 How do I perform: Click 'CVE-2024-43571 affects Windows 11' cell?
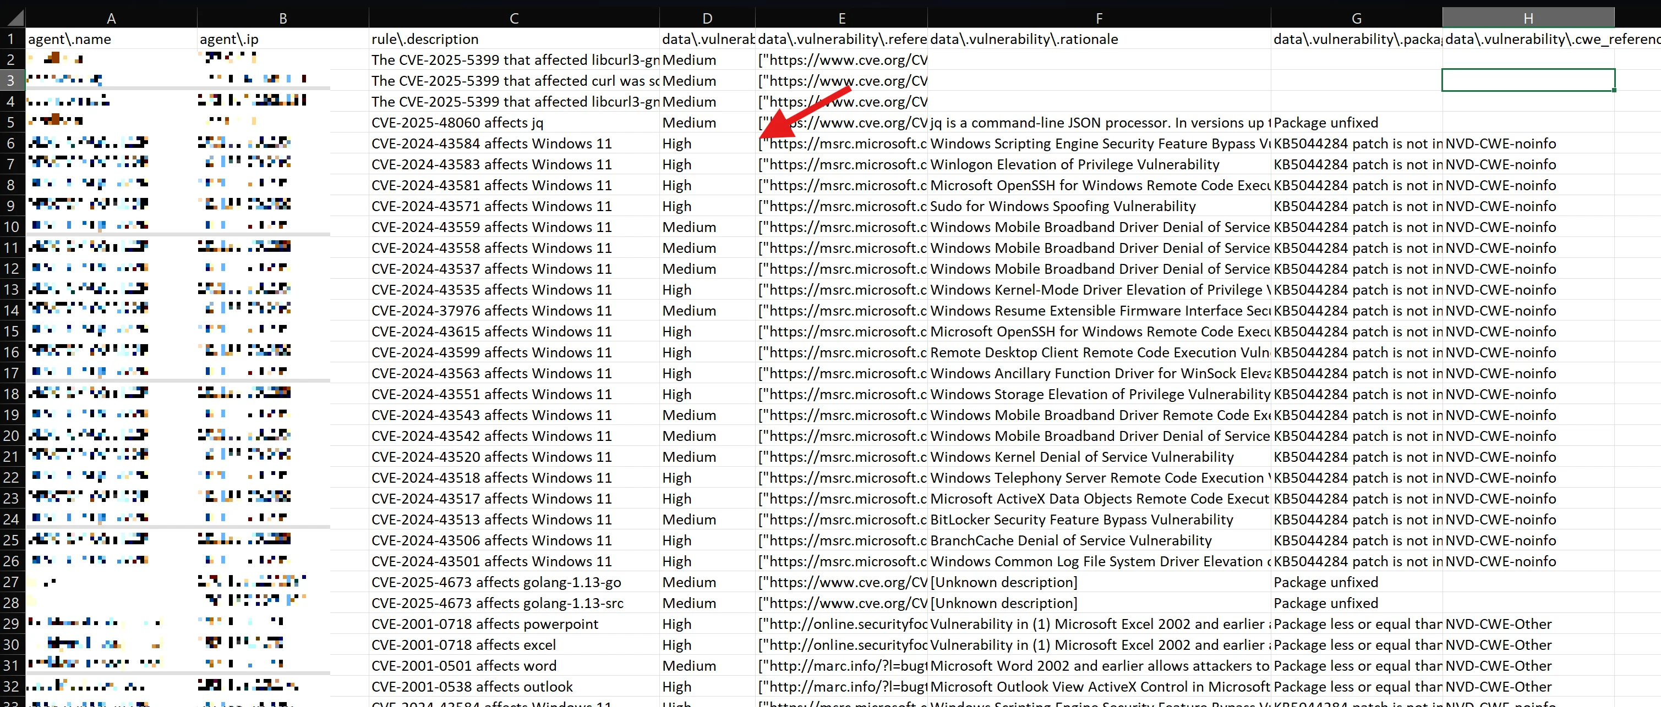tap(514, 206)
